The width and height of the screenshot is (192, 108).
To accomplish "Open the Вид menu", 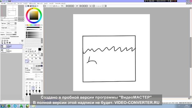I will click(x=46, y=3).
